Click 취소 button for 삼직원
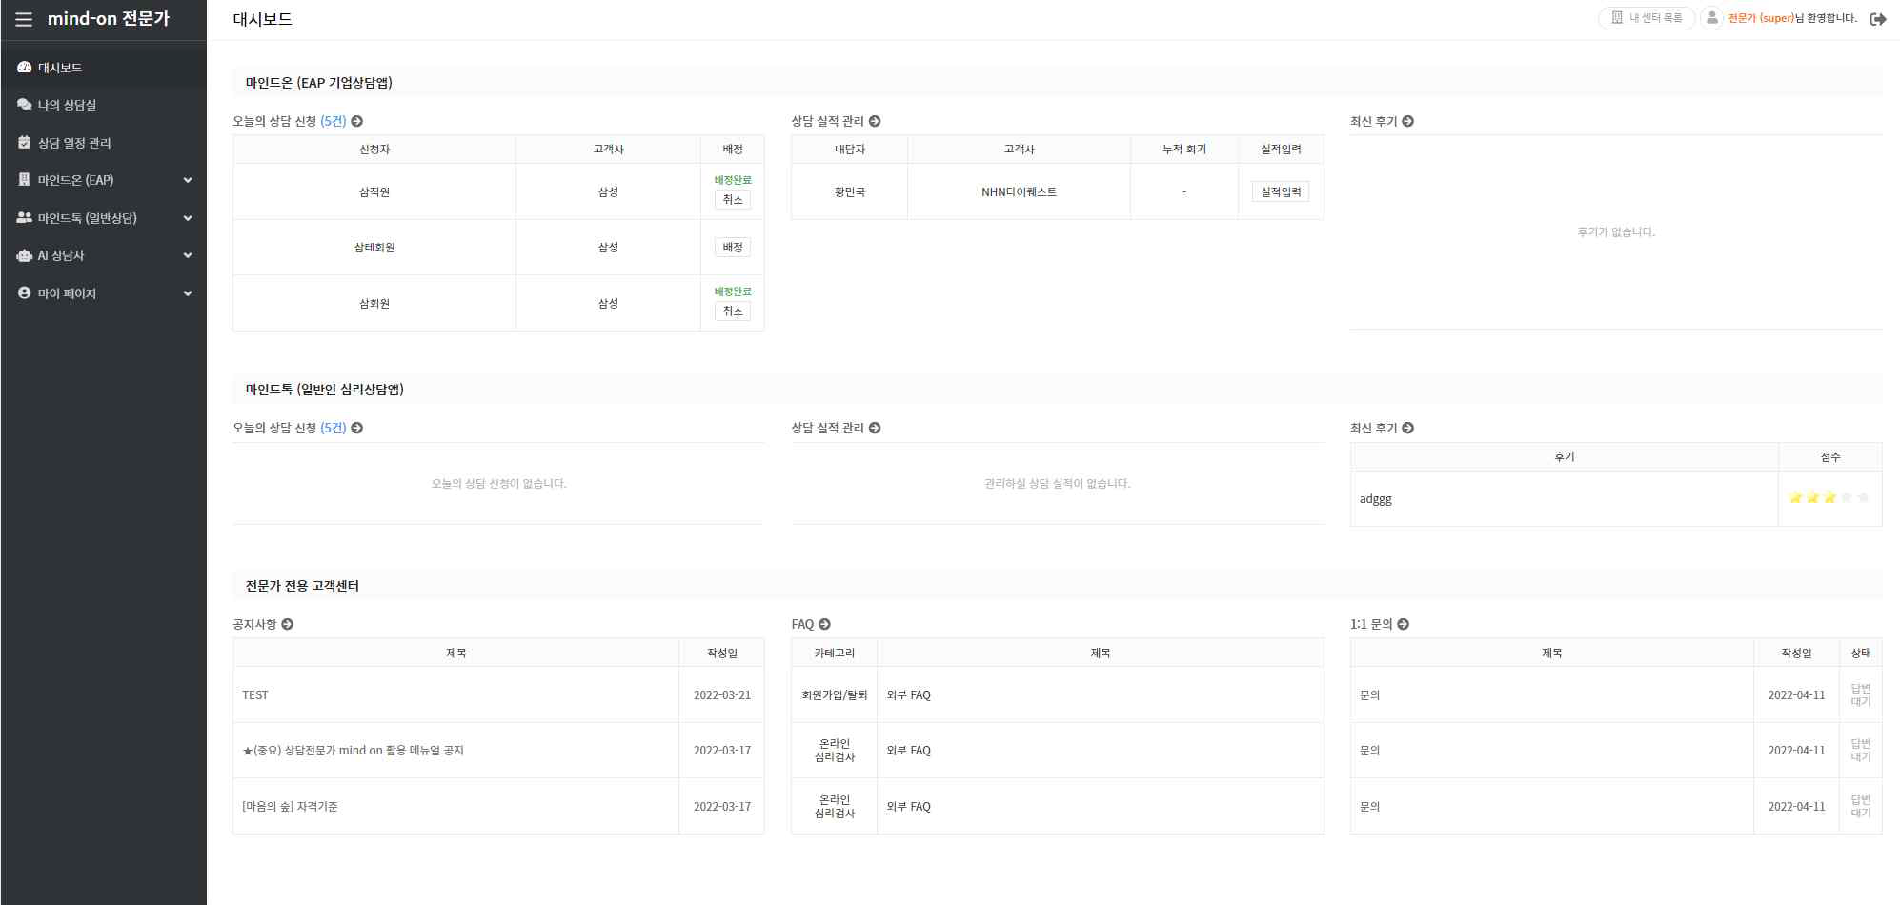The height and width of the screenshot is (905, 1900). (733, 200)
